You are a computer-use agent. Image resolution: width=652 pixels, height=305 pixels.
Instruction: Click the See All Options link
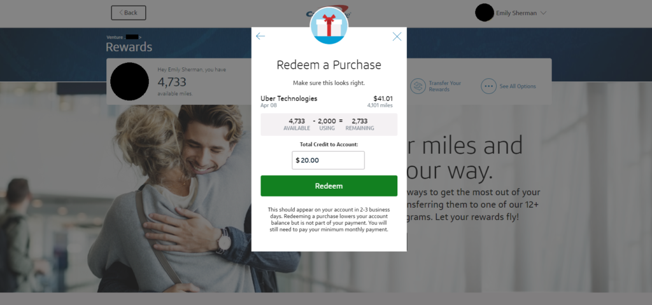[x=518, y=86]
